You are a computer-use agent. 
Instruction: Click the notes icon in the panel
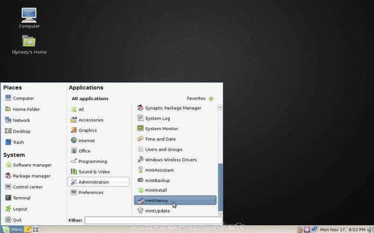[x=28, y=229]
